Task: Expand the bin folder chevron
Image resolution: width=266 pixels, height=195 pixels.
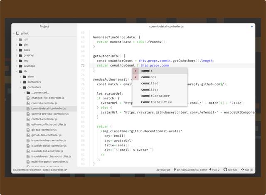Action: (x=17, y=45)
